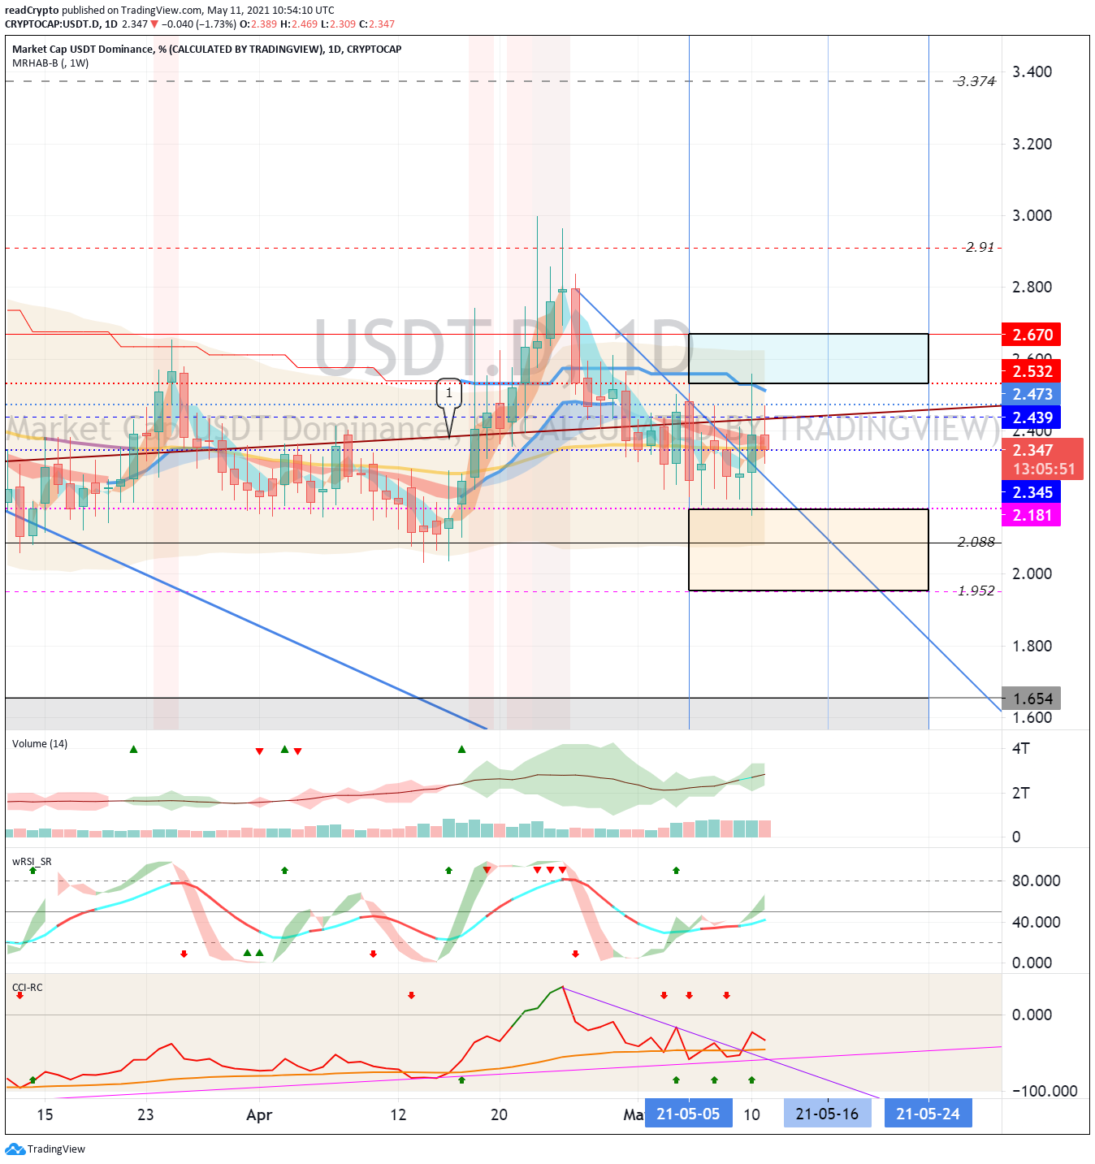Click the blue 2.345 price label

click(x=1032, y=492)
